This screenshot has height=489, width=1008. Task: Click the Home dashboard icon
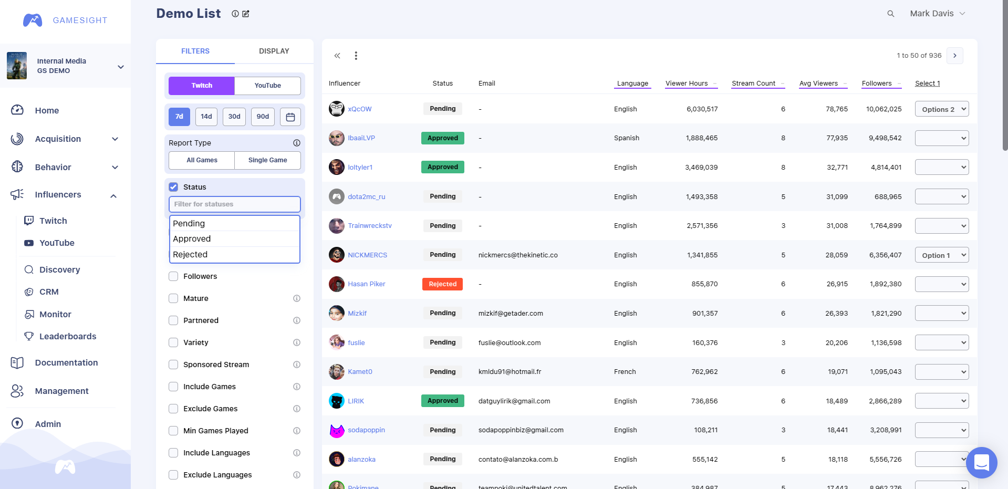point(17,110)
